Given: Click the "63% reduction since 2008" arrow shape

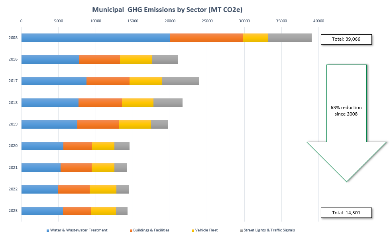Looking at the screenshot, I should (346, 119).
